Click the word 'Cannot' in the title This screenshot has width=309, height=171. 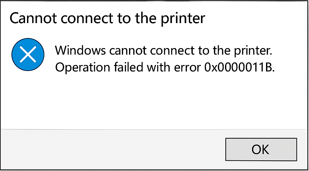34,19
